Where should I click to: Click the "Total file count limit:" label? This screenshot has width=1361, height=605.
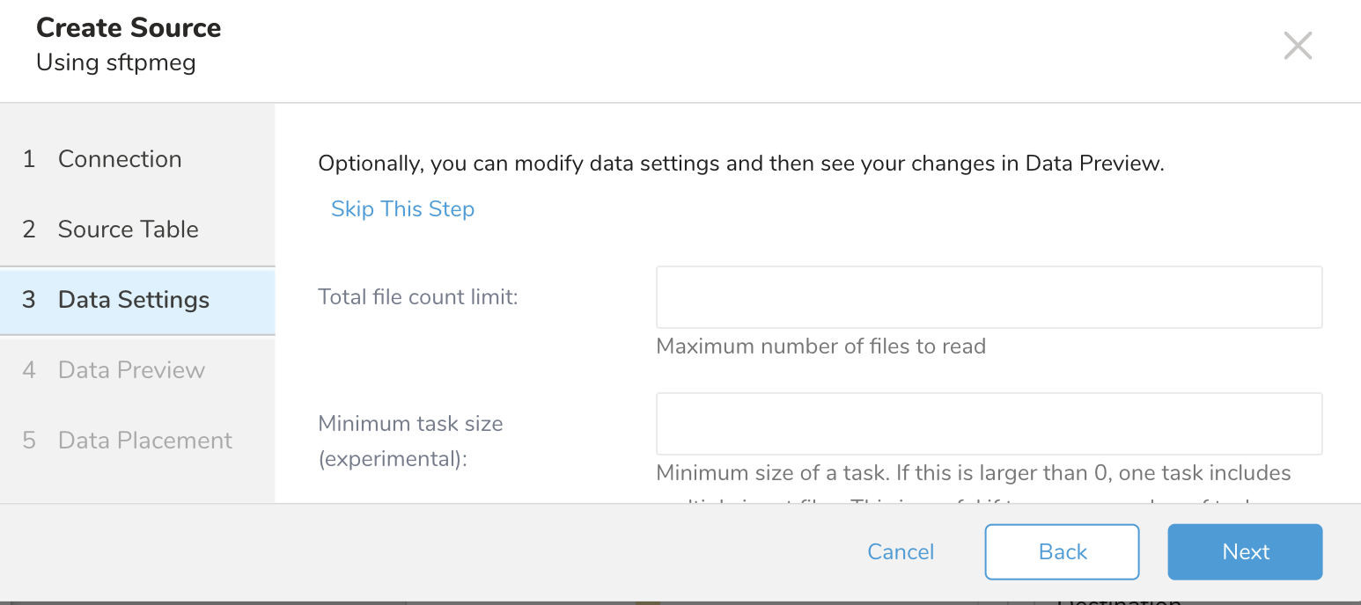(418, 297)
